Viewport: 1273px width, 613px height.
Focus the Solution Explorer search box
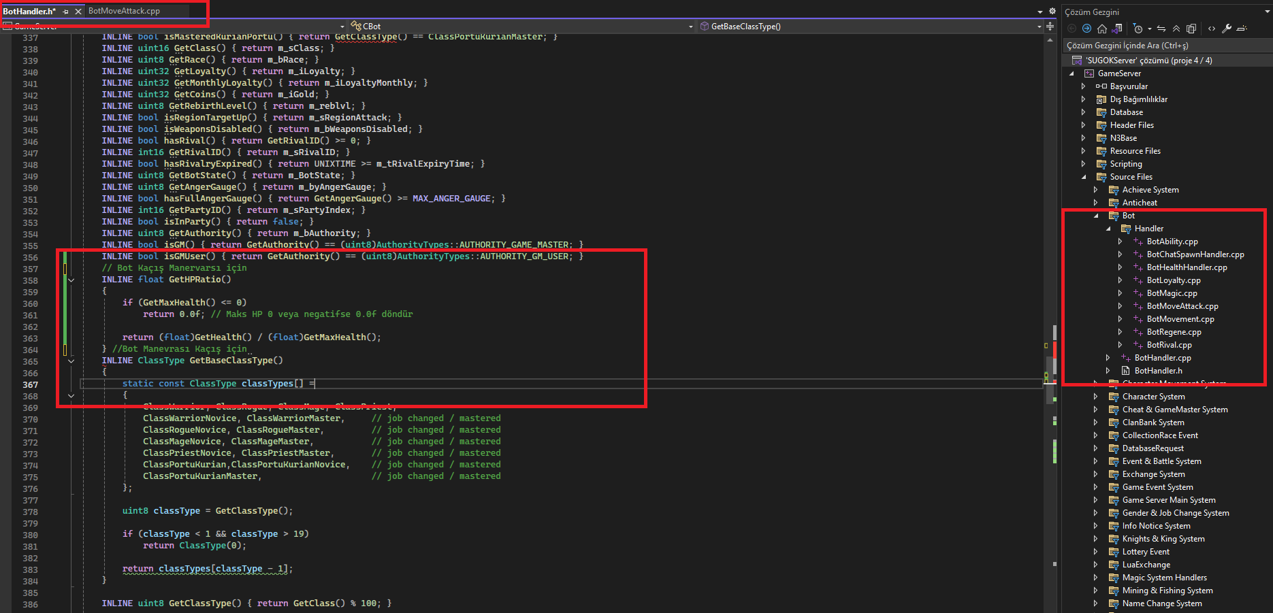(1167, 46)
